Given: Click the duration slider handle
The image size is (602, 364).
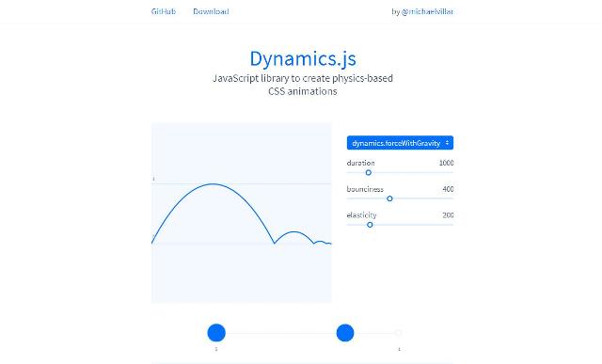Looking at the screenshot, I should coord(368,172).
